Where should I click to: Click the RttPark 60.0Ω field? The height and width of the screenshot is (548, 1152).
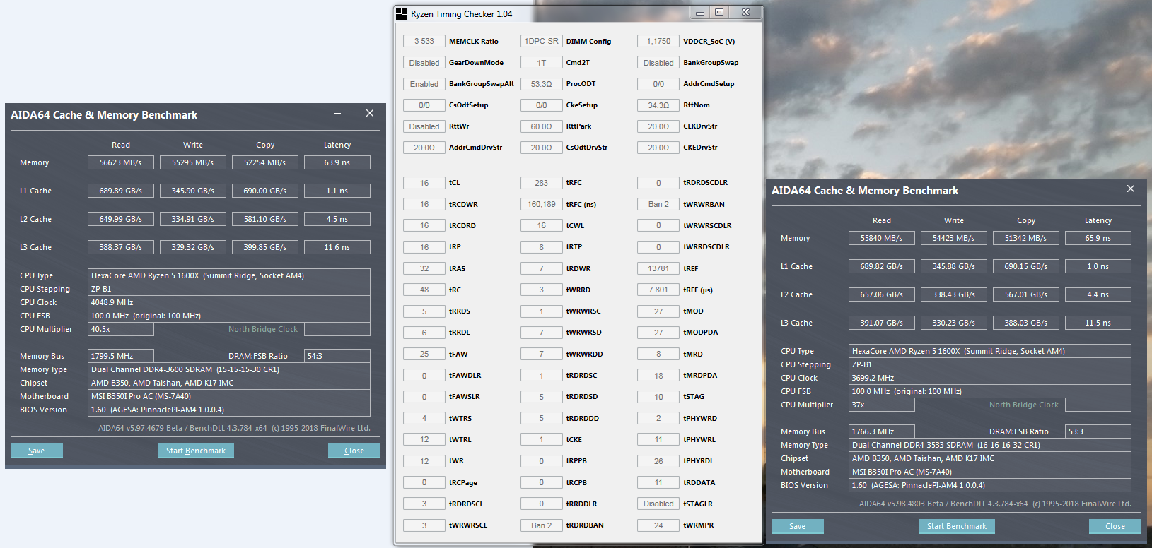point(542,126)
